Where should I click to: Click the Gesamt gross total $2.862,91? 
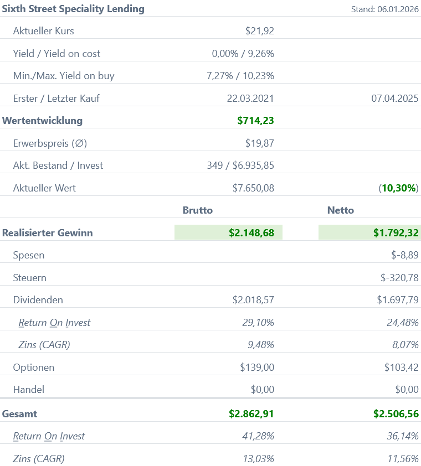[251, 414]
